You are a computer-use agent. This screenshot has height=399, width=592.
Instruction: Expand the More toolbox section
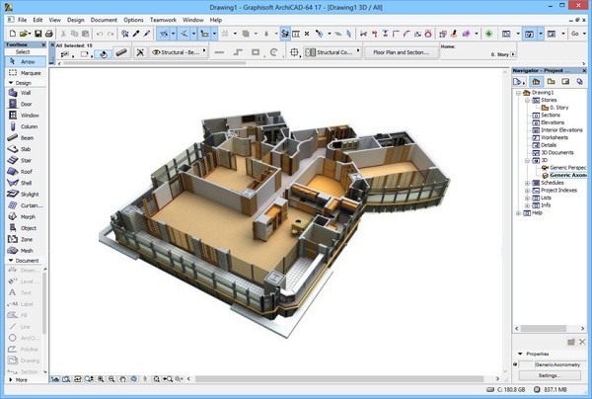[11, 379]
